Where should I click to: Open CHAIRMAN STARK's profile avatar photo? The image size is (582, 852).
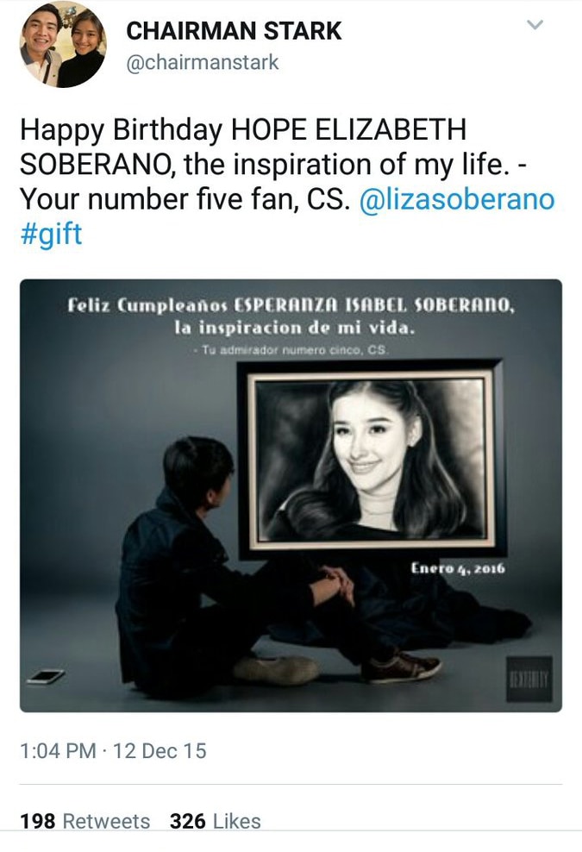[63, 45]
